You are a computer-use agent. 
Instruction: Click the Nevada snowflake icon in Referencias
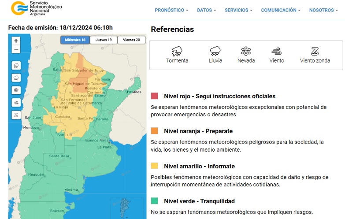click(246, 51)
